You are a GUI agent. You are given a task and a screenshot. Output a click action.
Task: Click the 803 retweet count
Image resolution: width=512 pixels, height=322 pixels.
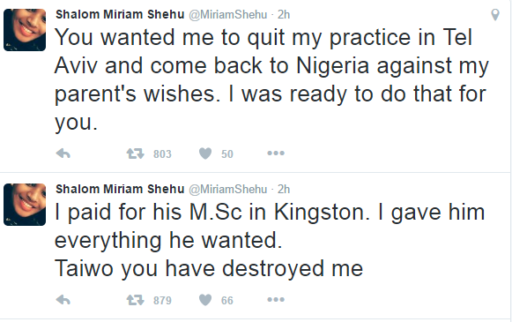(x=162, y=154)
